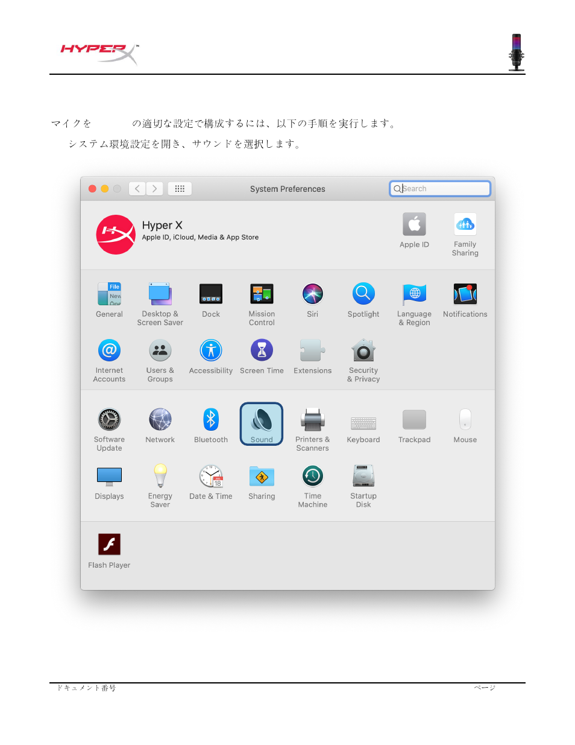Select the Sound preferences icon
The image size is (575, 745).
click(x=262, y=423)
